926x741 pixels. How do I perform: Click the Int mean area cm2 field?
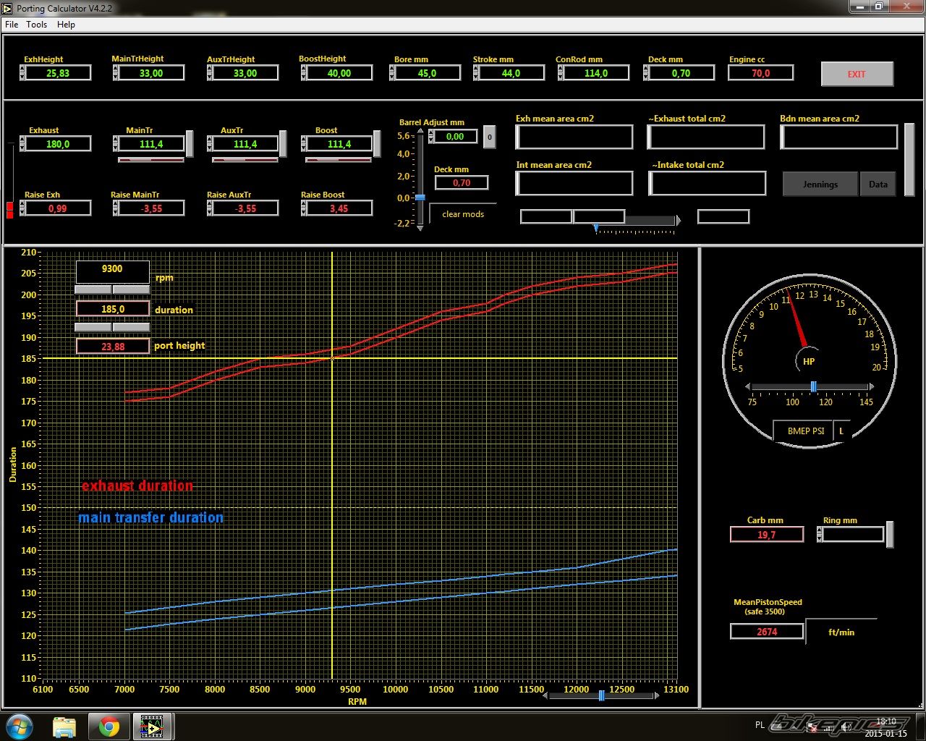coord(574,183)
